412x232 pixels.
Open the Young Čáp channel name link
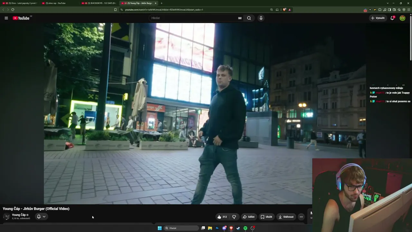(x=19, y=215)
